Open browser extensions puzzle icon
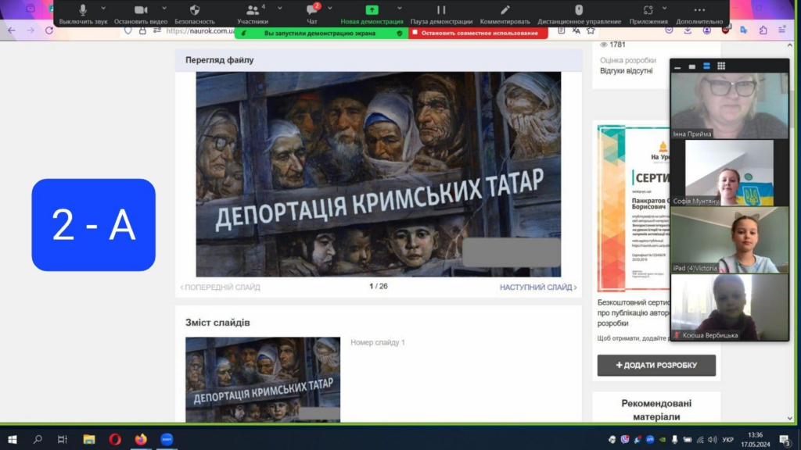Screen dimensions: 801x450 pyautogui.click(x=763, y=30)
